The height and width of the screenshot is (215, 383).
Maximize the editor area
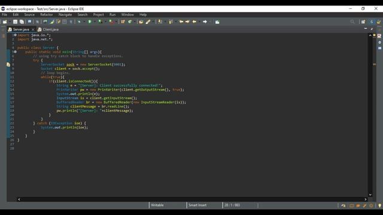point(372,29)
